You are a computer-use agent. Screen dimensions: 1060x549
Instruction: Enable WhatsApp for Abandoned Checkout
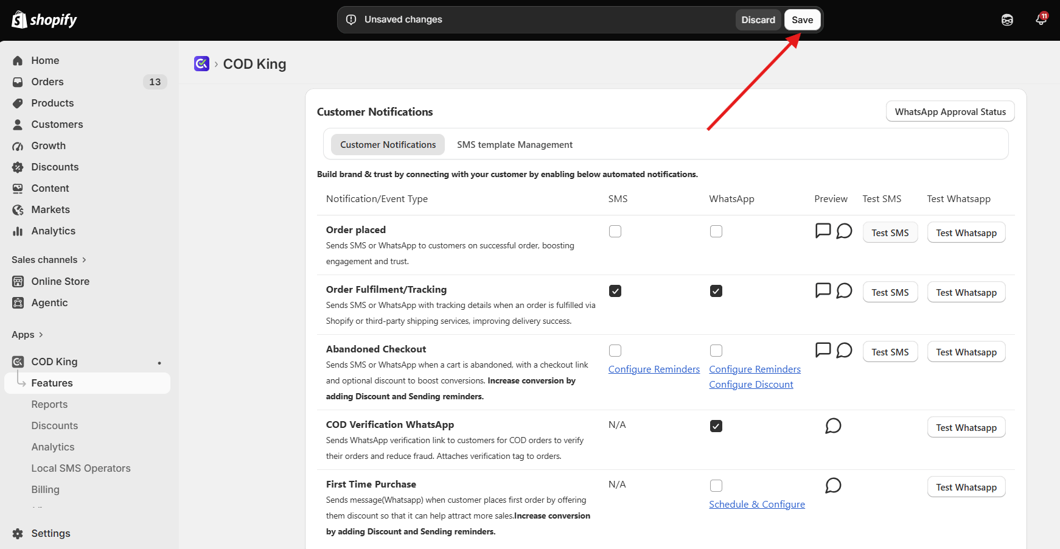(716, 351)
